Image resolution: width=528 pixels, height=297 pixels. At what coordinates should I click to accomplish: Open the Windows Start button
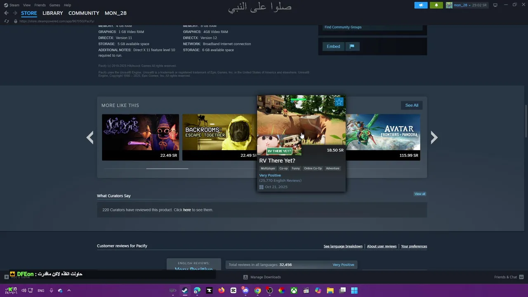click(354, 290)
